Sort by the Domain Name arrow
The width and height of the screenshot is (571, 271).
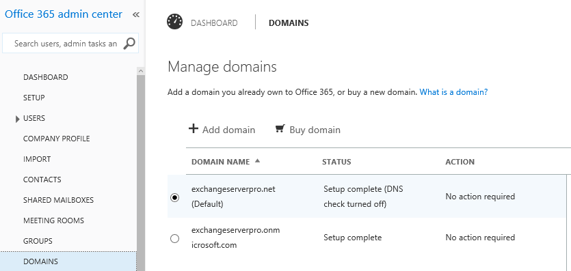tap(257, 161)
